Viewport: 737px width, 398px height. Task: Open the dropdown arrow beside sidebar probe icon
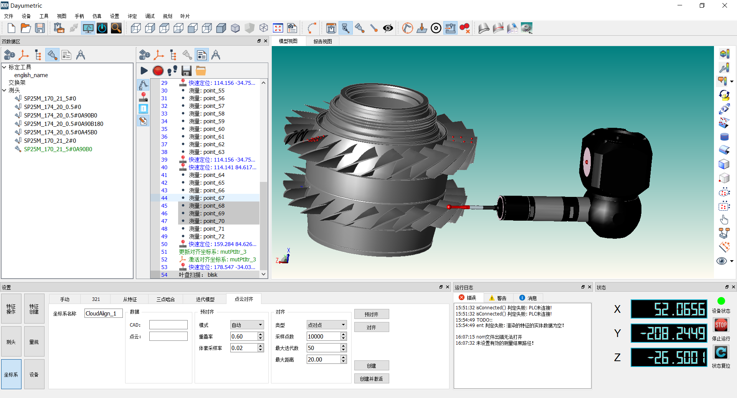pyautogui.click(x=732, y=81)
